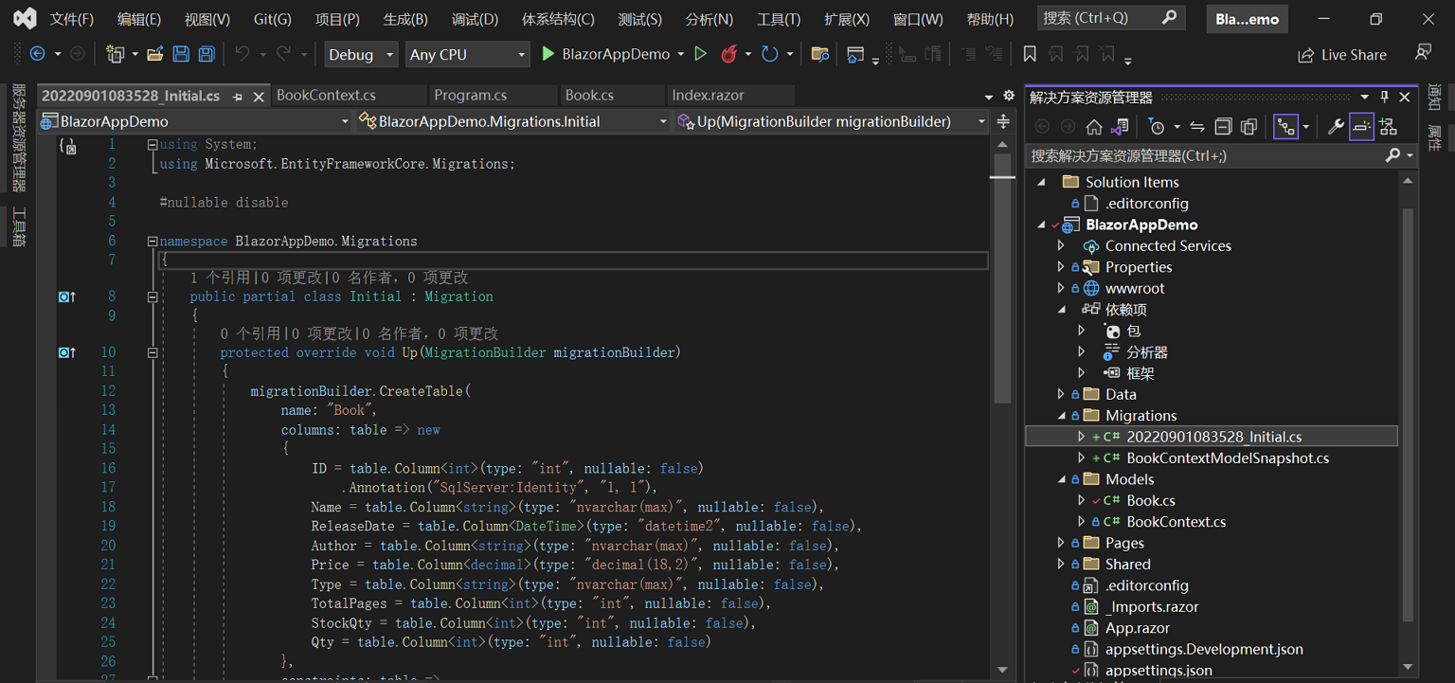Open Find in Files folder-search icon
The width and height of the screenshot is (1455, 683).
[820, 55]
